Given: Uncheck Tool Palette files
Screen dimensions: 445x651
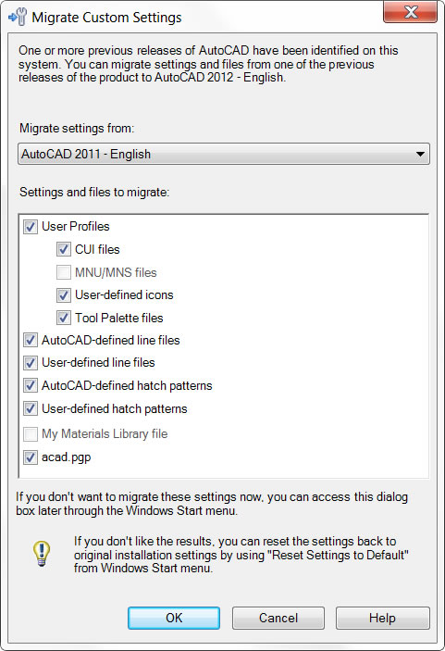Looking at the screenshot, I should (64, 318).
